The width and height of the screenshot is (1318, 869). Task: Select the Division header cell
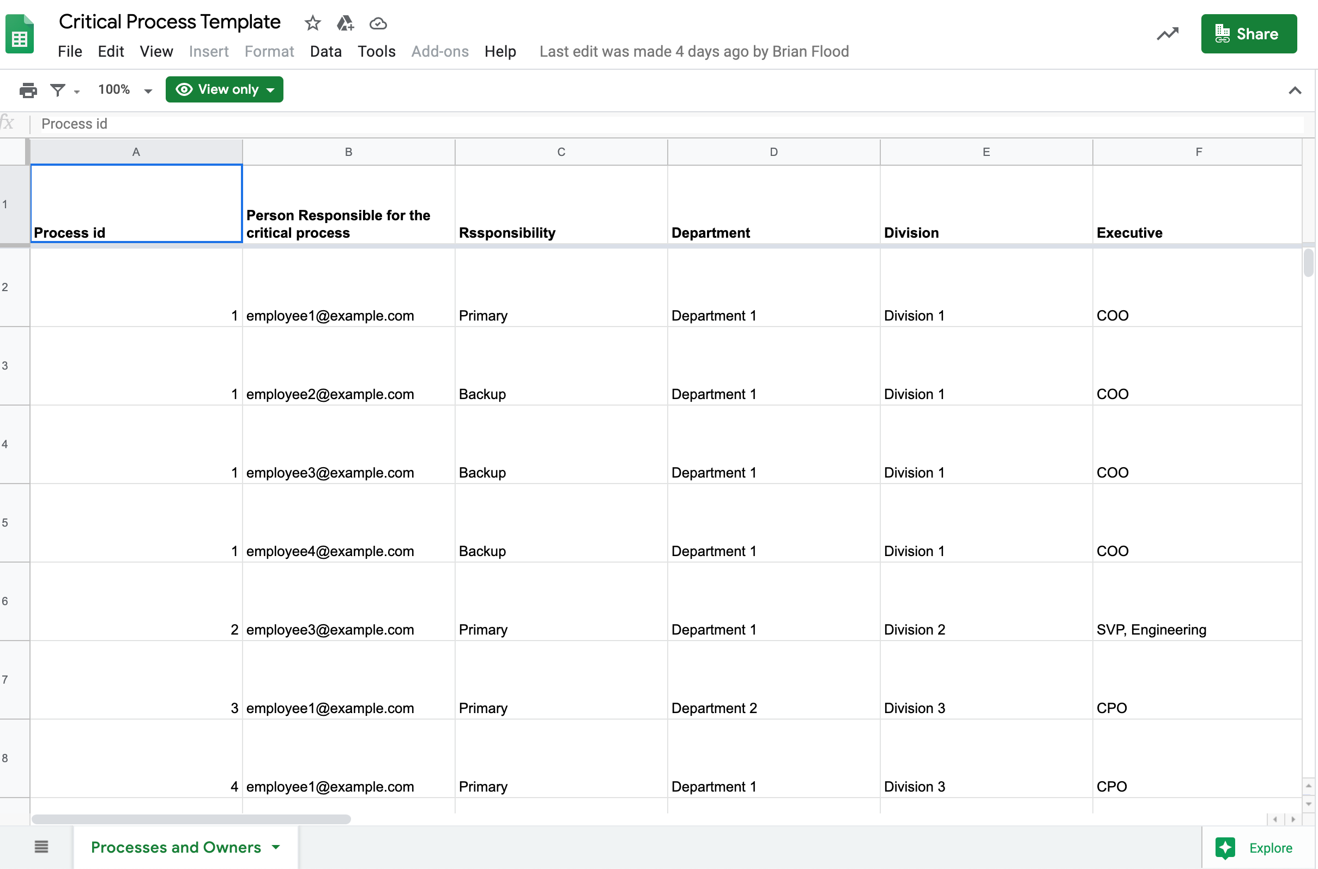[986, 203]
